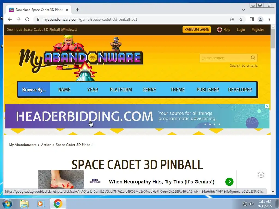Screen dimensions: 279x209
Task: Click the Register link
Action: [x=258, y=30]
